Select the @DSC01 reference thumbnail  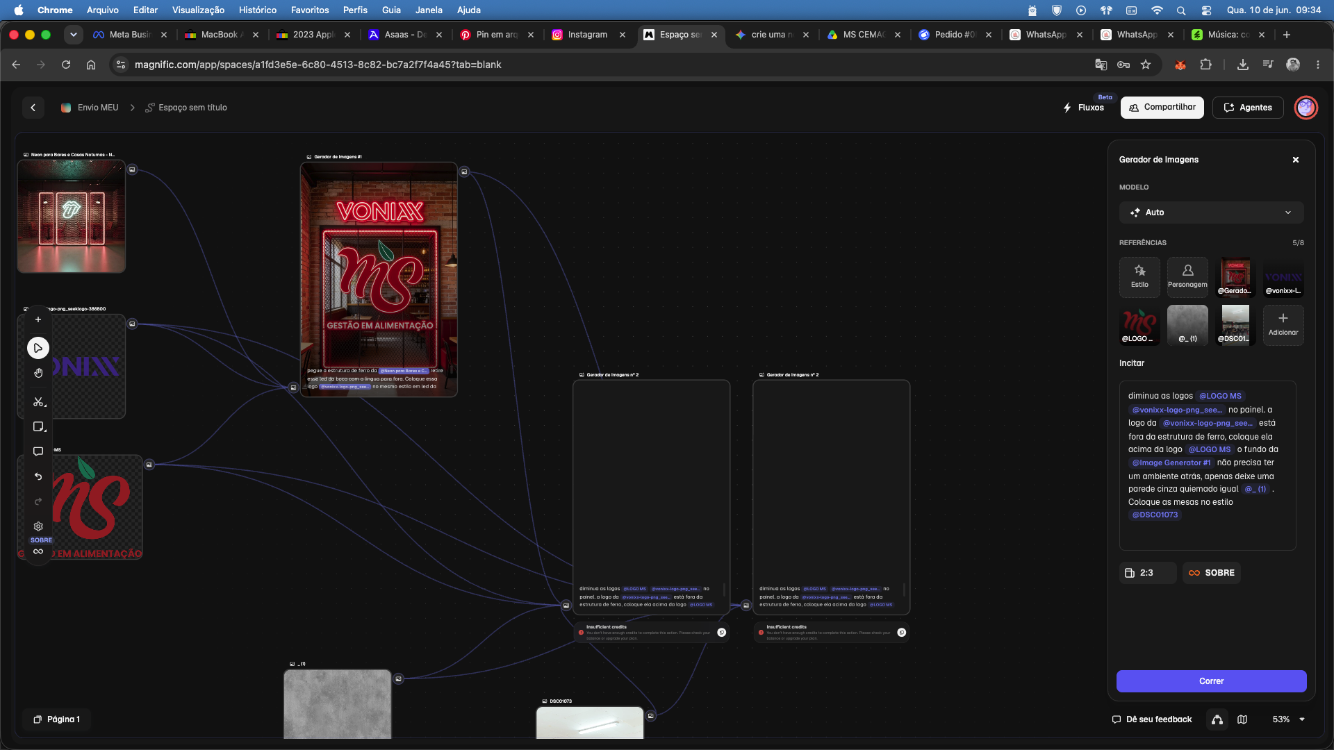click(1235, 325)
